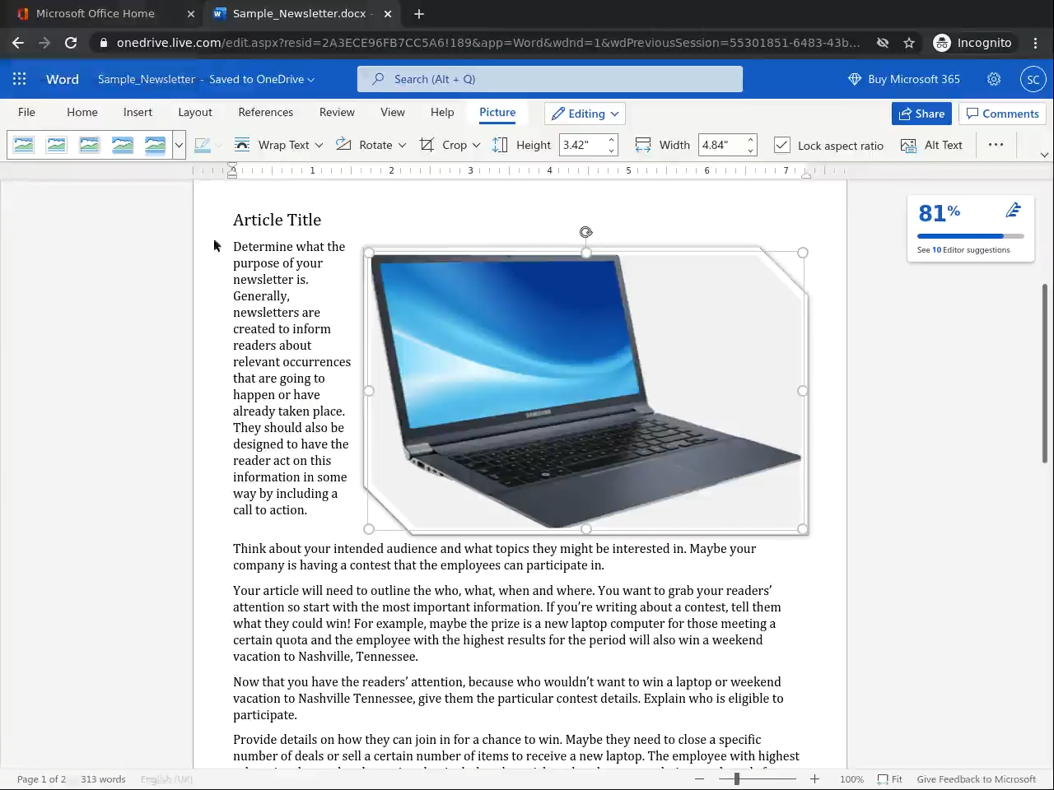Open more ribbon options ellipsis
Image resolution: width=1054 pixels, height=790 pixels.
[x=996, y=145]
